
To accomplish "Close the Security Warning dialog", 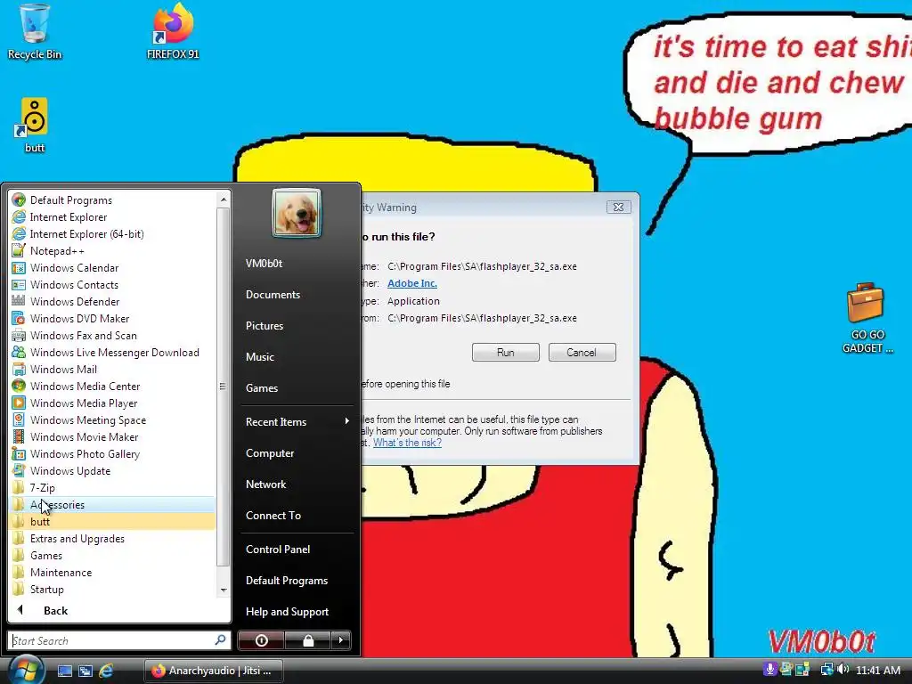I will (x=618, y=207).
